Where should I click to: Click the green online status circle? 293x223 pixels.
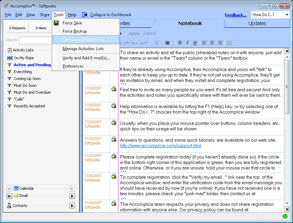(285, 216)
